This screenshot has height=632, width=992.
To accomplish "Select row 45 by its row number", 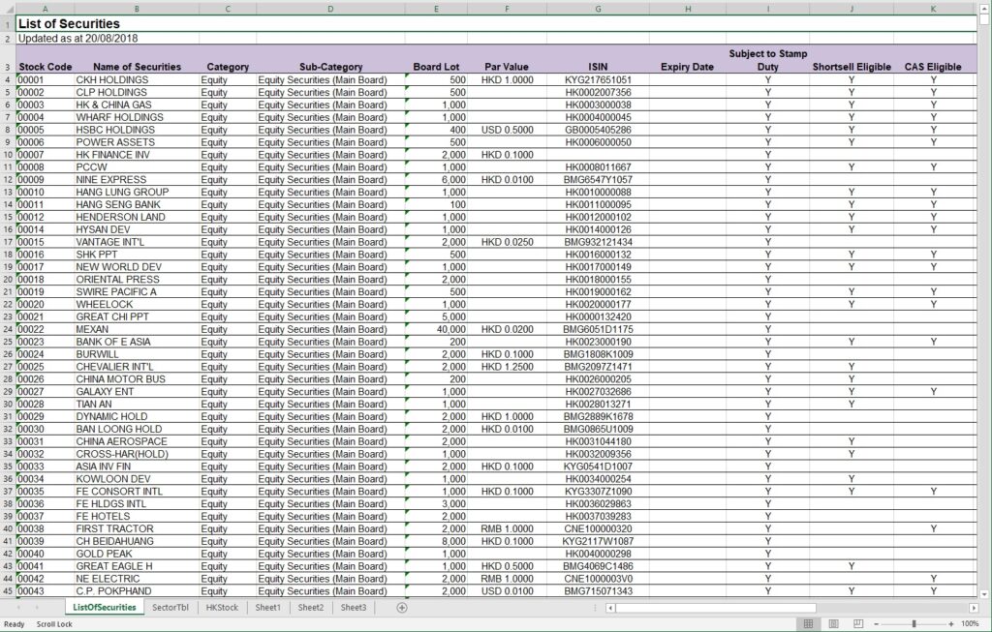I will [x=8, y=591].
